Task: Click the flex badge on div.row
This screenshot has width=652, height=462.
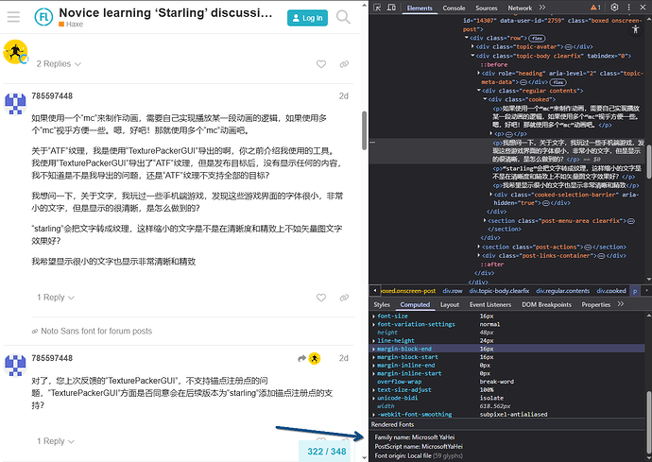Action: [x=539, y=38]
